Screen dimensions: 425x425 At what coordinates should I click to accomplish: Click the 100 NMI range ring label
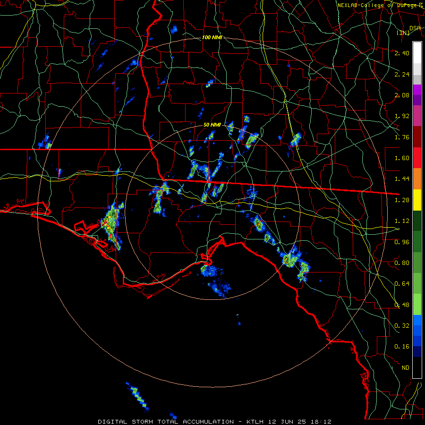pos(212,37)
